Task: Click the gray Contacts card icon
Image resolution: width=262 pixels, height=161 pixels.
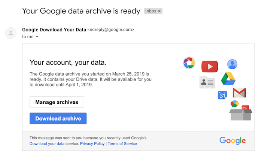Action: [x=207, y=82]
